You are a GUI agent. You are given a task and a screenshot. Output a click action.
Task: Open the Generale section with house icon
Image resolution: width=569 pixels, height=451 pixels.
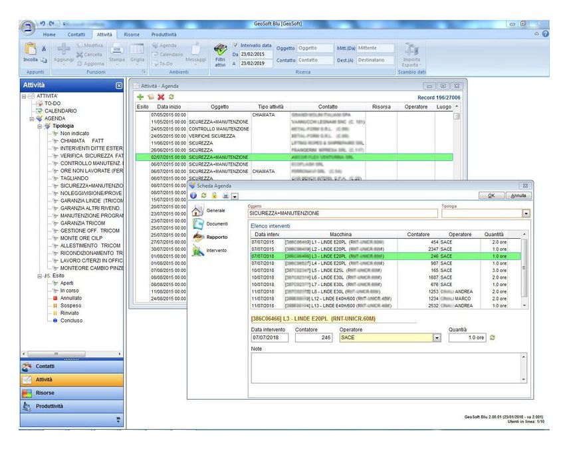click(197, 210)
